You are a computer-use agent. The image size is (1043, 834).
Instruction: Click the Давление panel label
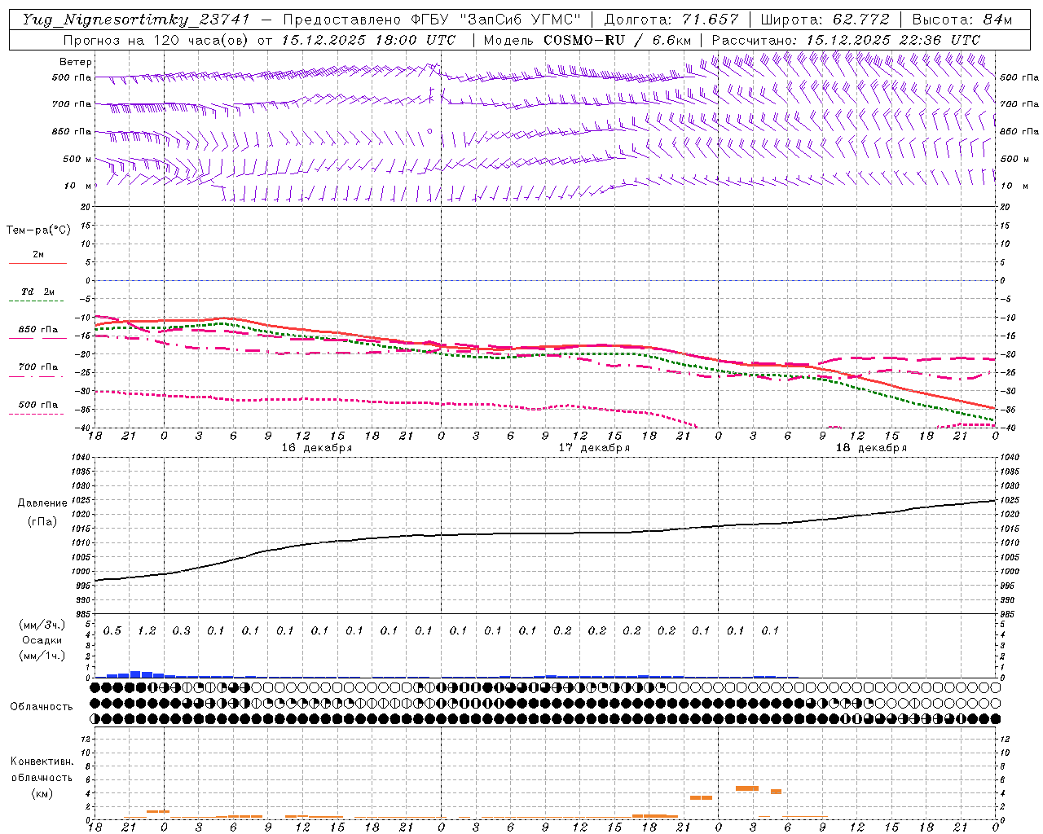(41, 503)
